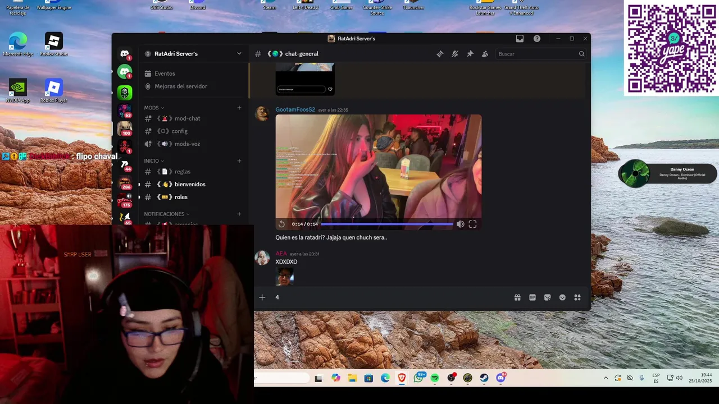Viewport: 719px width, 404px height.
Task: Select the server with 100 badge
Action: coord(125,128)
